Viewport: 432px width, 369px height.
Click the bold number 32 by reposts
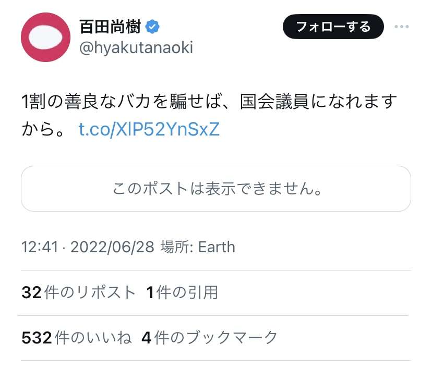click(x=31, y=293)
